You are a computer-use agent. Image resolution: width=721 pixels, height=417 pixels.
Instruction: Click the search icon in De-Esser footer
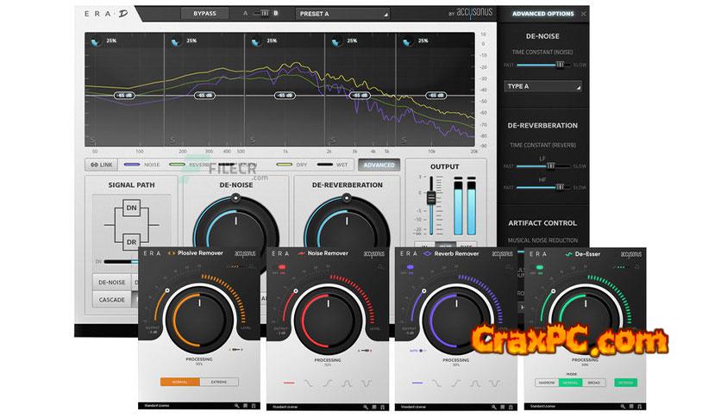click(623, 407)
